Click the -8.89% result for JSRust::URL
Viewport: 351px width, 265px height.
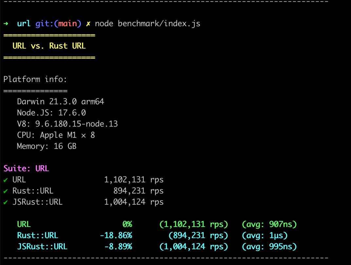tap(118, 247)
